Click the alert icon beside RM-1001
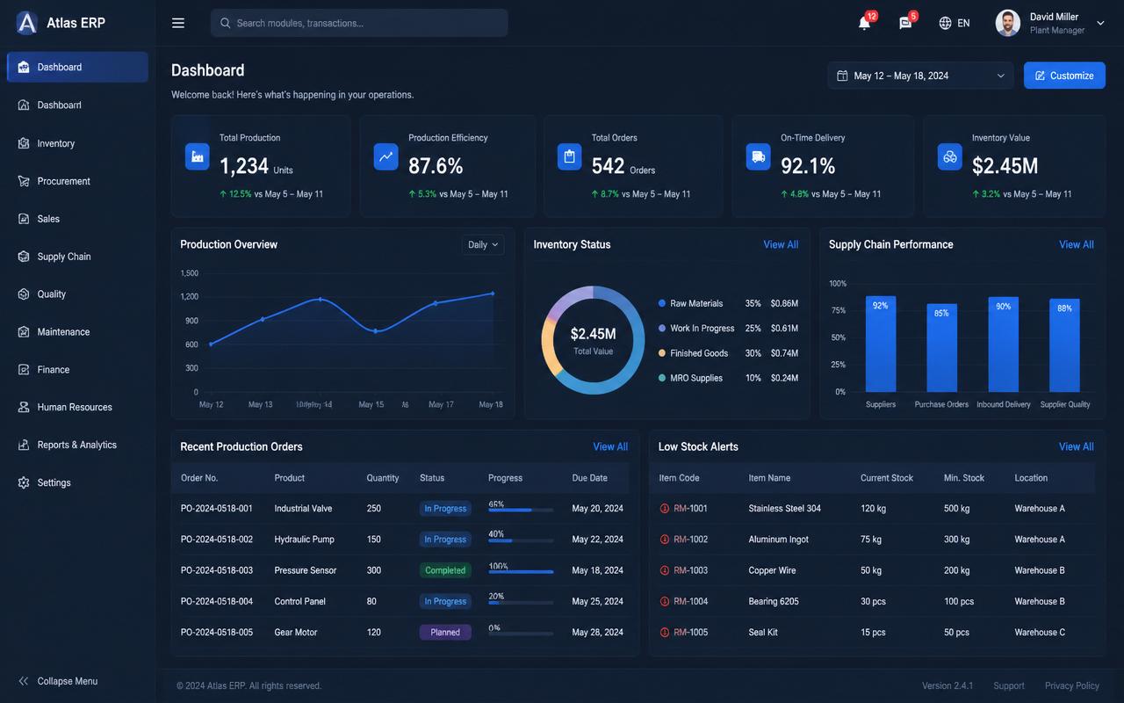The width and height of the screenshot is (1124, 703). [x=665, y=509]
